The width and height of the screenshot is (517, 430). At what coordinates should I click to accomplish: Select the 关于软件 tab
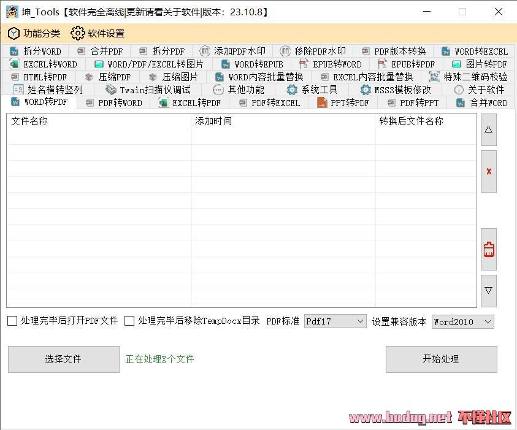click(x=478, y=90)
